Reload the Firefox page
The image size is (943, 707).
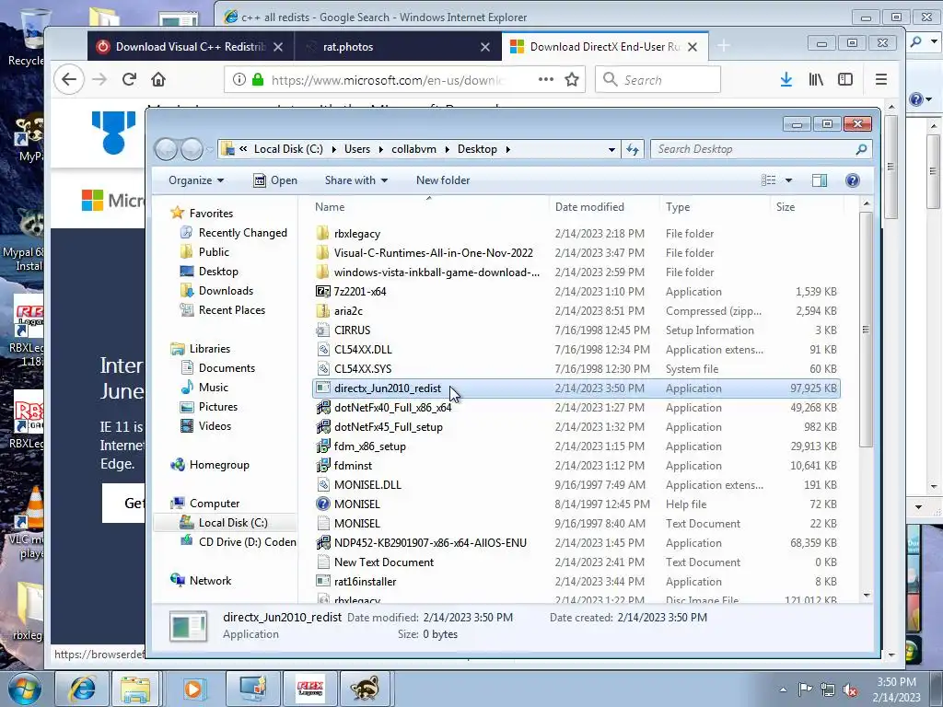coord(129,79)
